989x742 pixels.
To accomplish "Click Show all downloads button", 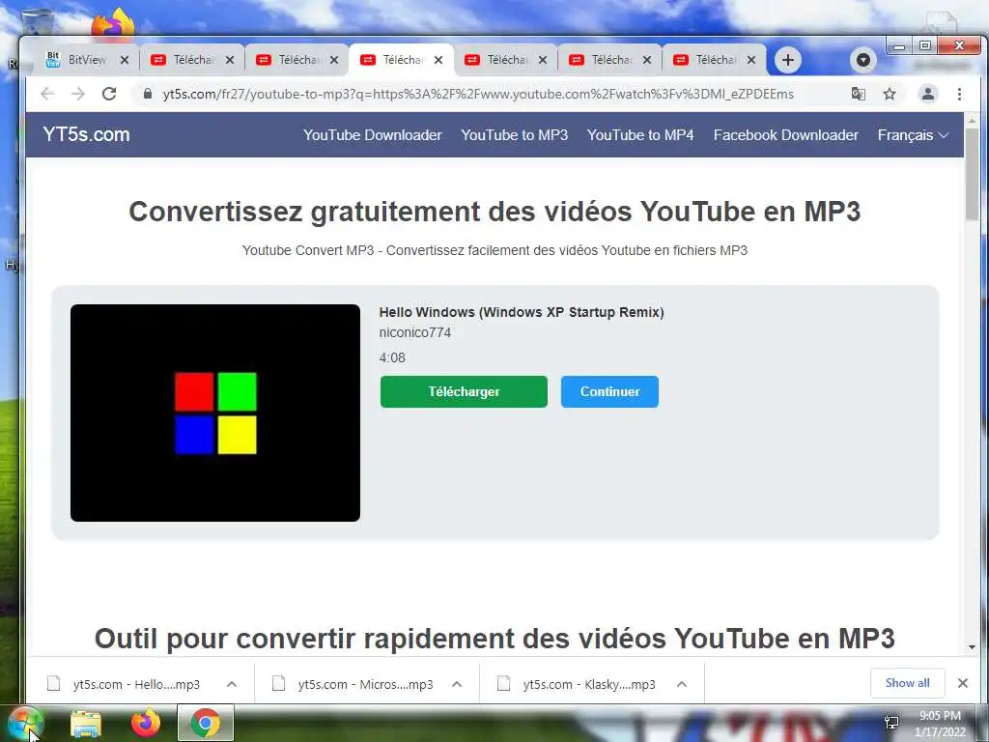I will click(x=907, y=683).
